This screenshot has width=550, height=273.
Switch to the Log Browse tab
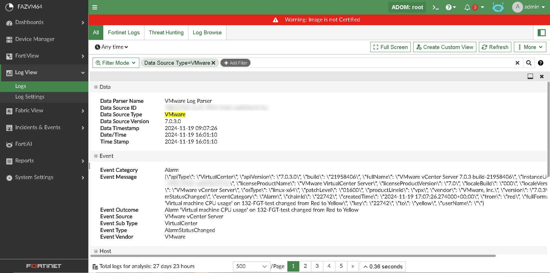tap(207, 32)
